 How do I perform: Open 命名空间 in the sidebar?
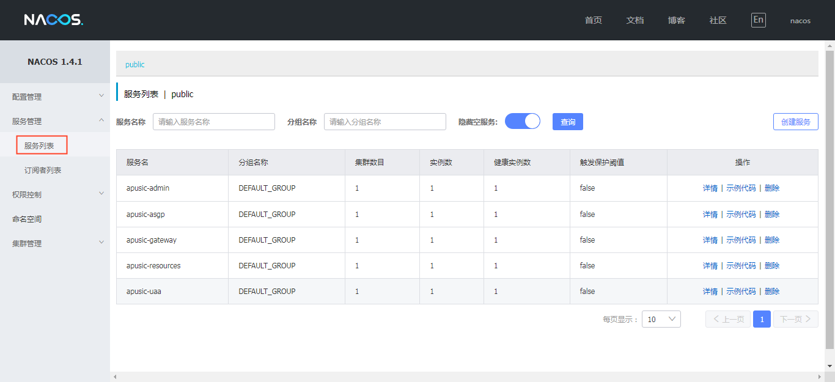coord(27,219)
